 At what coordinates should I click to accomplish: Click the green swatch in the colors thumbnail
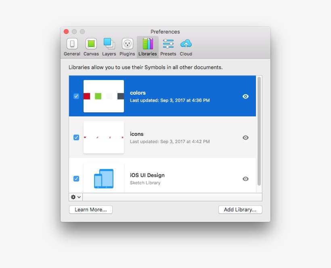click(x=98, y=96)
